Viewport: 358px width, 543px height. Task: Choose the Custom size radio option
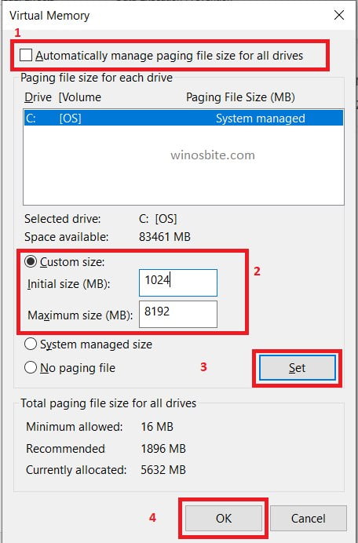click(x=31, y=262)
